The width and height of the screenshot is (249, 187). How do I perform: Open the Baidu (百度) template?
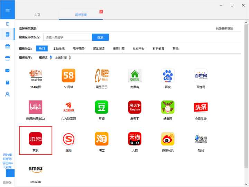point(168,75)
